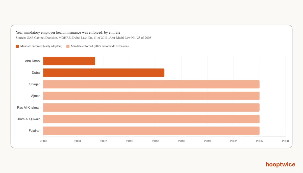Click the 2019 tick label
303x173 pixels.
tap(208, 141)
